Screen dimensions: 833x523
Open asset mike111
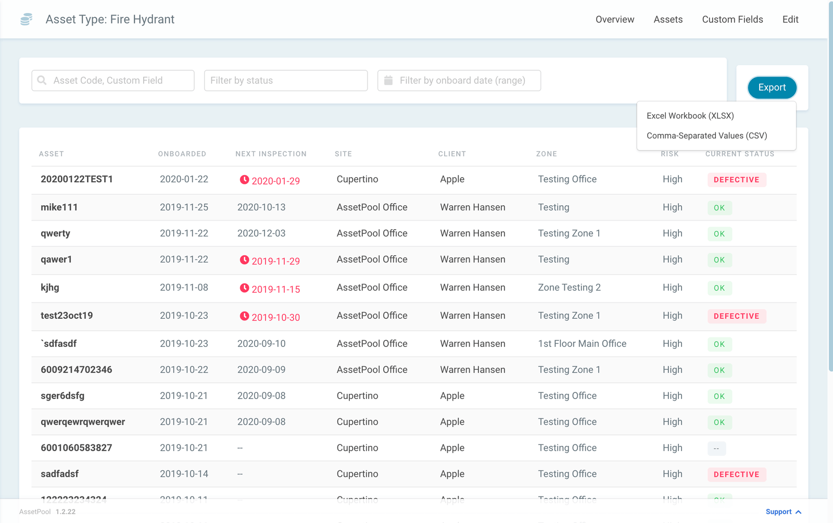click(59, 207)
